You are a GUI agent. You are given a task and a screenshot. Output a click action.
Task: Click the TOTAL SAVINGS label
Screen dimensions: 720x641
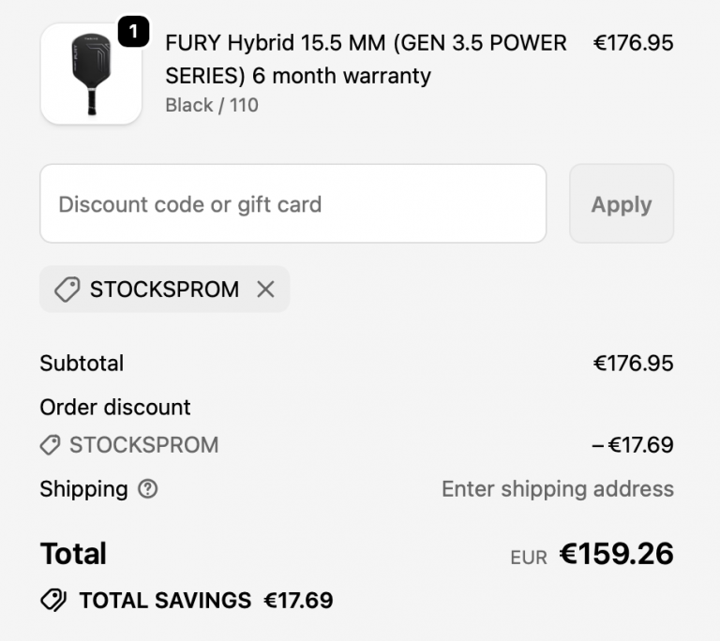pos(165,601)
